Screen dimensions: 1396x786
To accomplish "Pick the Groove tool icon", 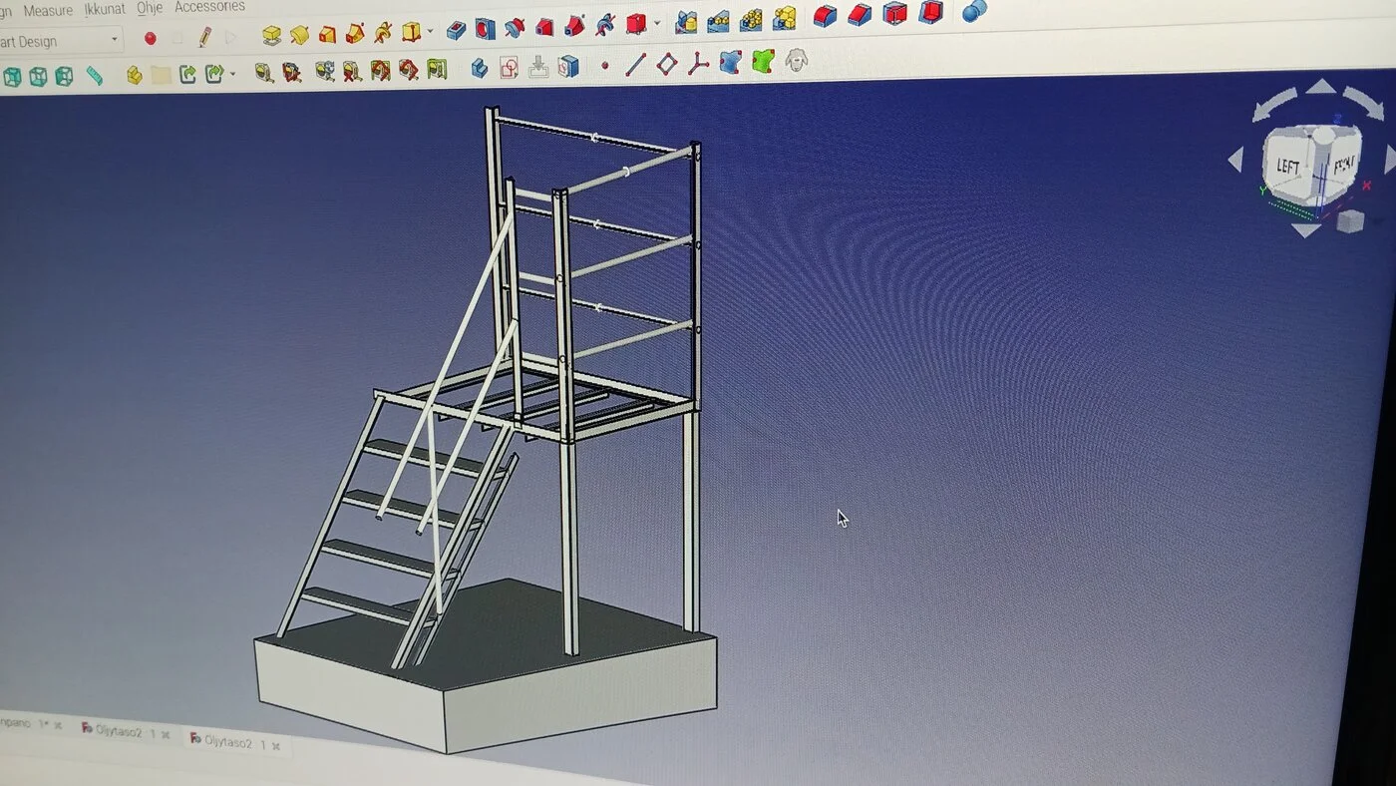I will coord(515,27).
